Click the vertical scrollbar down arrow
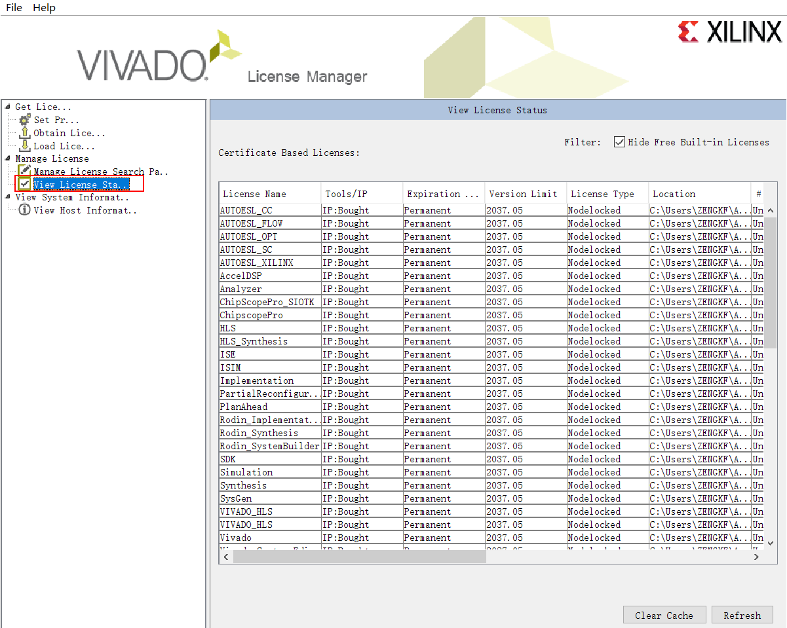 (770, 543)
